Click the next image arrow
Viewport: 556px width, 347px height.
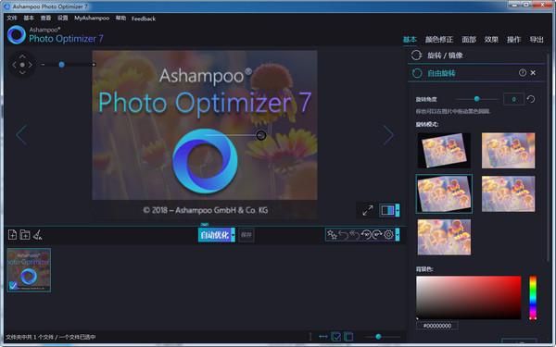pyautogui.click(x=388, y=135)
